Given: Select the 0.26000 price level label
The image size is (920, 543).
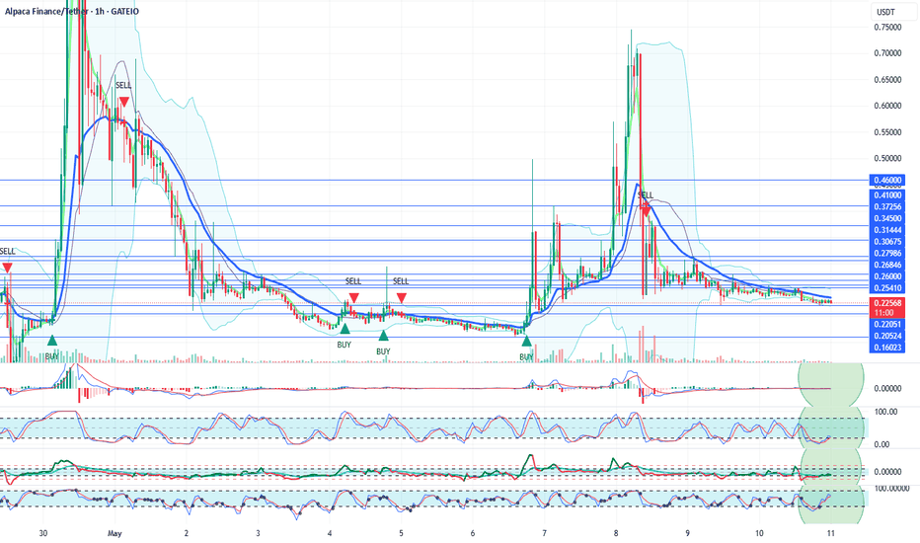Looking at the screenshot, I should click(887, 276).
